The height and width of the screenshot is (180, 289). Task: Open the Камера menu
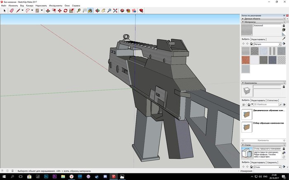click(x=29, y=6)
